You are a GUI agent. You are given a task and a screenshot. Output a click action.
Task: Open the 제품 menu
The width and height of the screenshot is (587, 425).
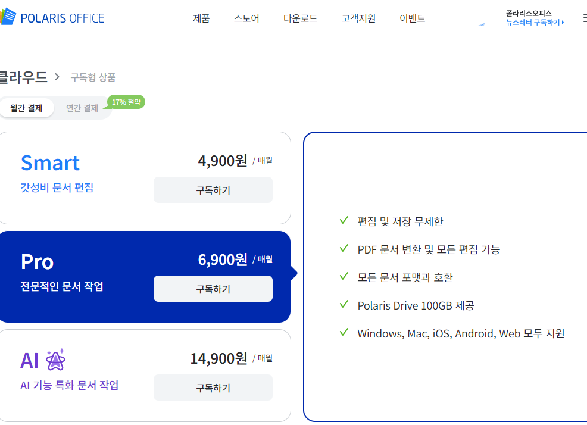tap(201, 18)
